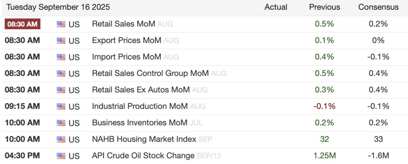Open the API Crude Oil Stock Change link
Viewport: 408px width, 164px height.
144,156
